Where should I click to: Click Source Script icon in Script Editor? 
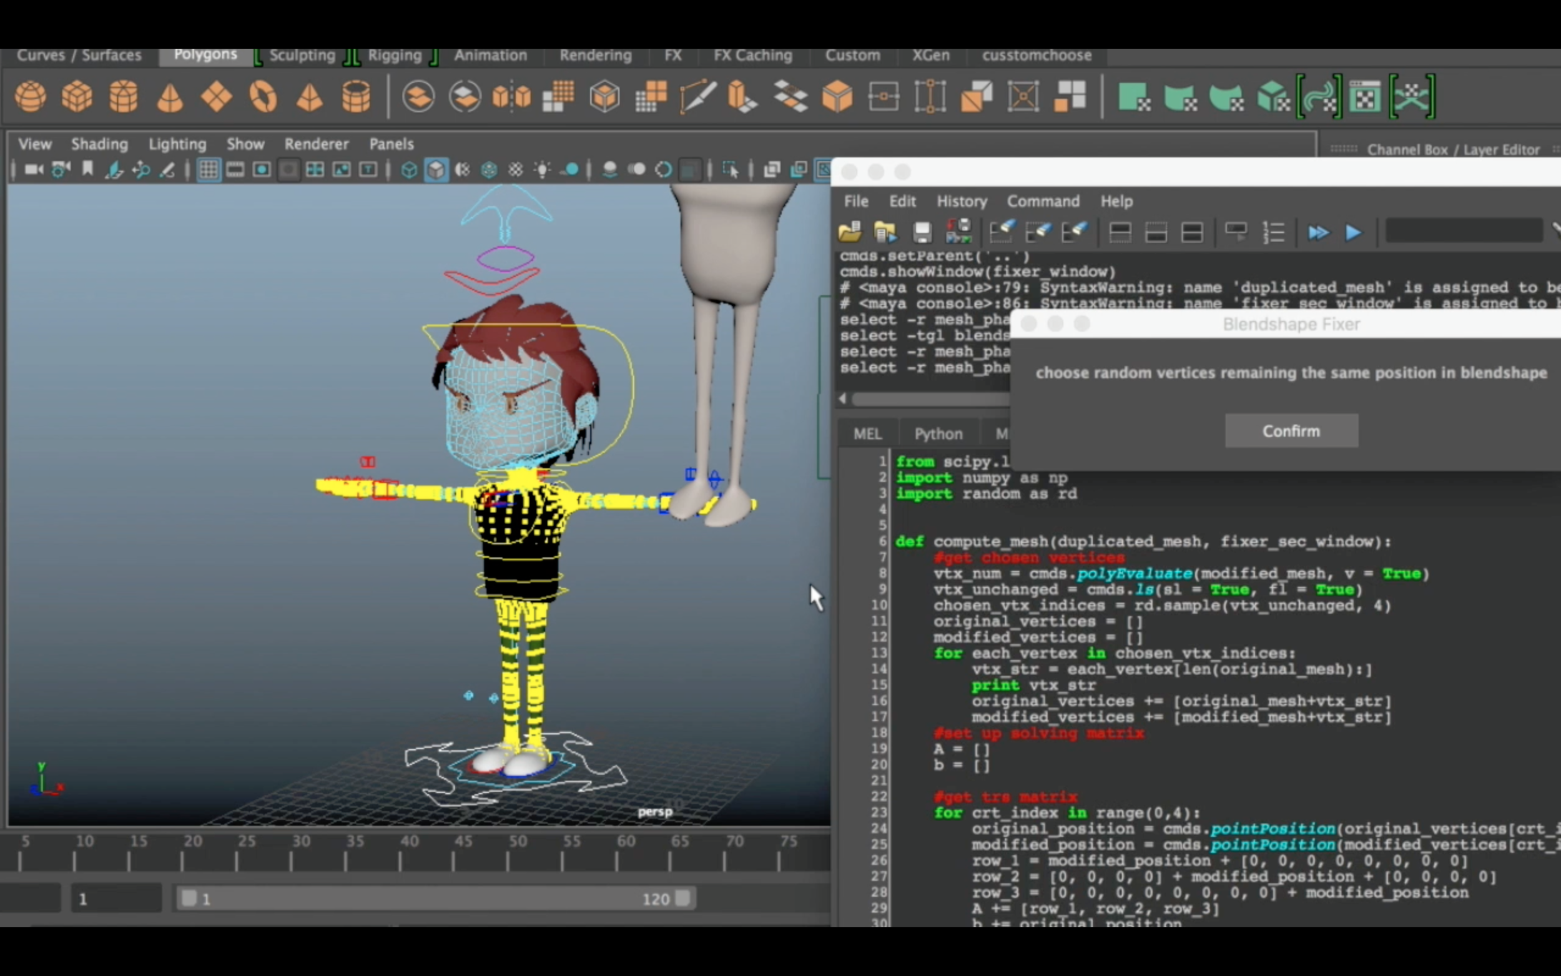[885, 232]
